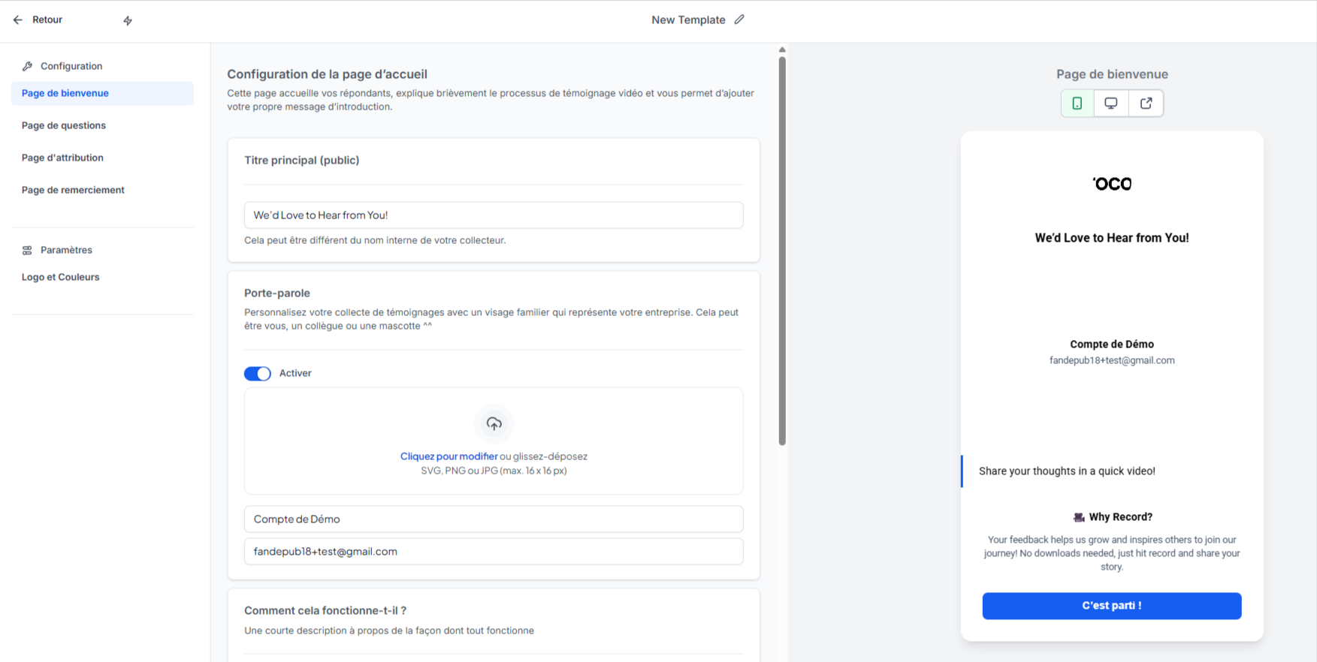Click Configuration de la page d'accueil heading
Viewport: 1317px width, 662px height.
click(x=328, y=74)
